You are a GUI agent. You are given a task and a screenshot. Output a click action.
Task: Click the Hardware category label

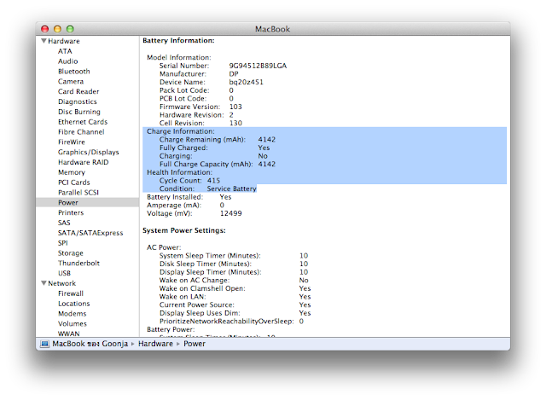click(x=64, y=41)
